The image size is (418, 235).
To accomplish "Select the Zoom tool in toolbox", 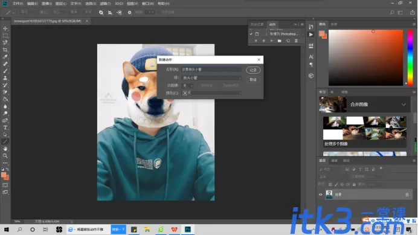I will 5,156.
